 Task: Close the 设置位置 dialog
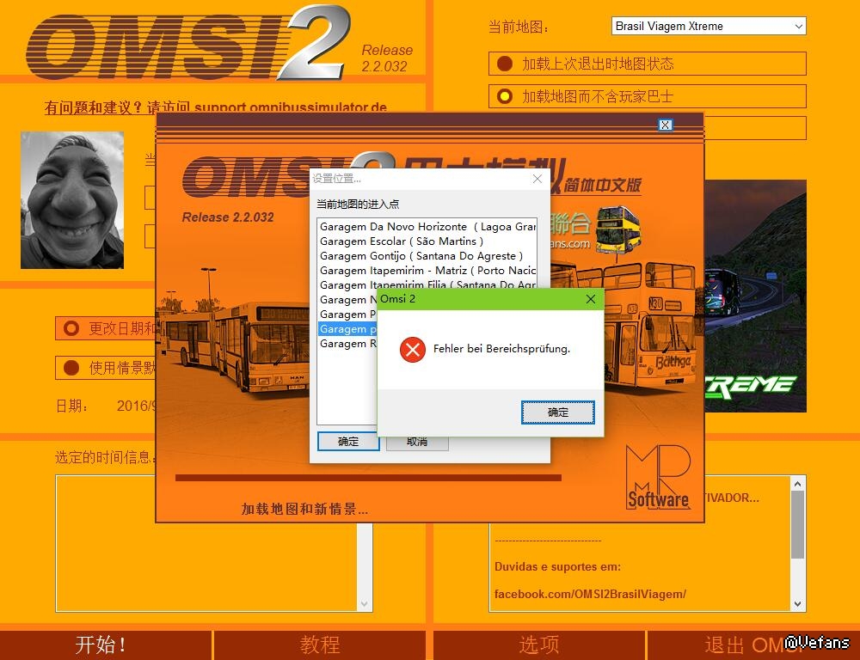[x=537, y=179]
